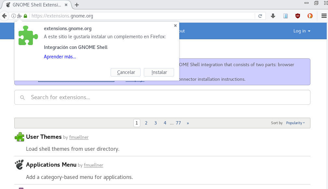Viewport: 328px width, 189px height.
Task: Click the site information icon in the address bar
Action: click(x=14, y=16)
